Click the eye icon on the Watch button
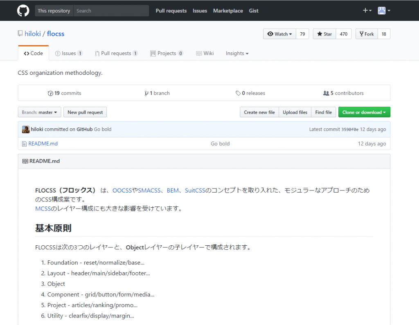The width and height of the screenshot is (419, 325). (x=270, y=34)
